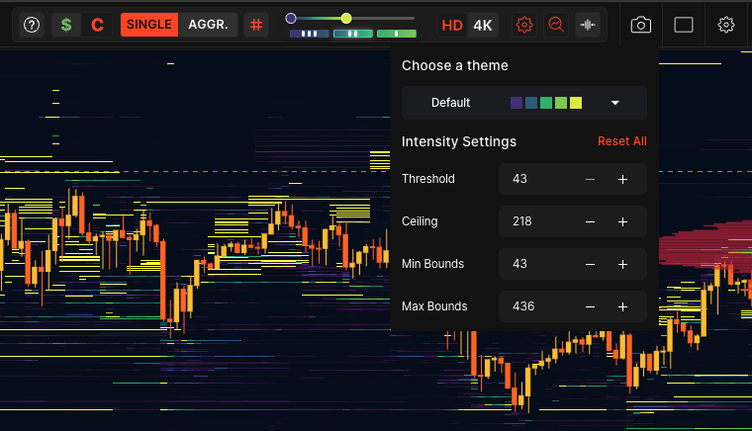Screen dimensions: 752x431
Task: Take a screenshot with camera icon
Action: 641,25
